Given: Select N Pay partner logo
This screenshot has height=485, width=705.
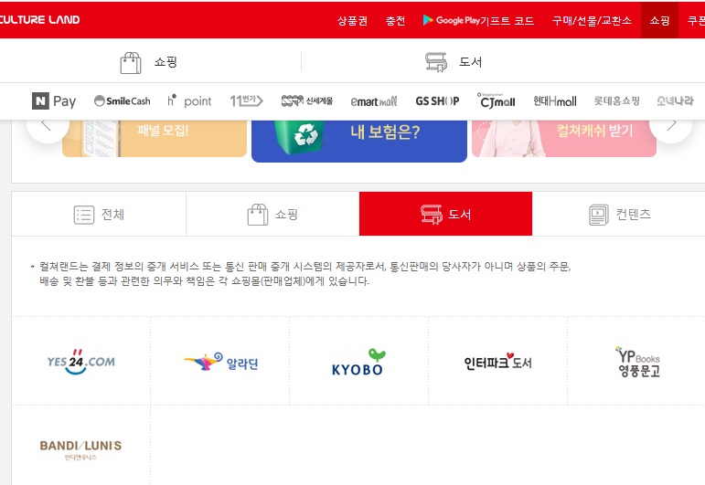Looking at the screenshot, I should point(54,101).
